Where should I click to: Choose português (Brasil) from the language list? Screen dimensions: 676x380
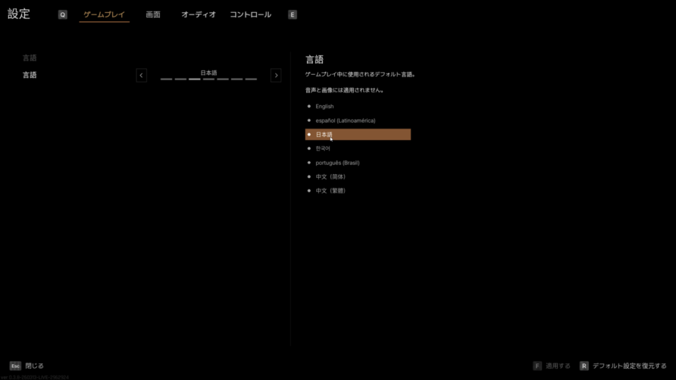[337, 162]
